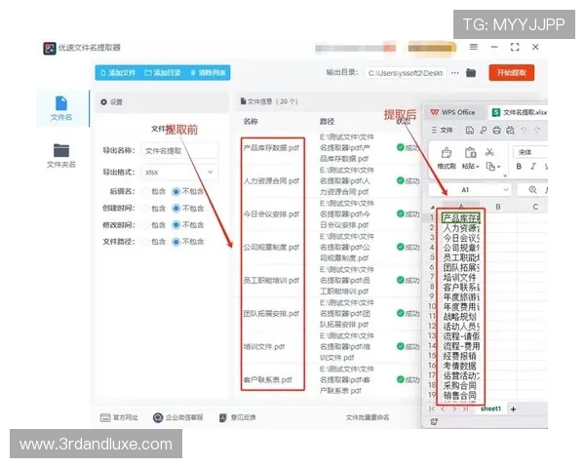Click the 添加文件 button
This screenshot has height=468, width=585.
118,73
